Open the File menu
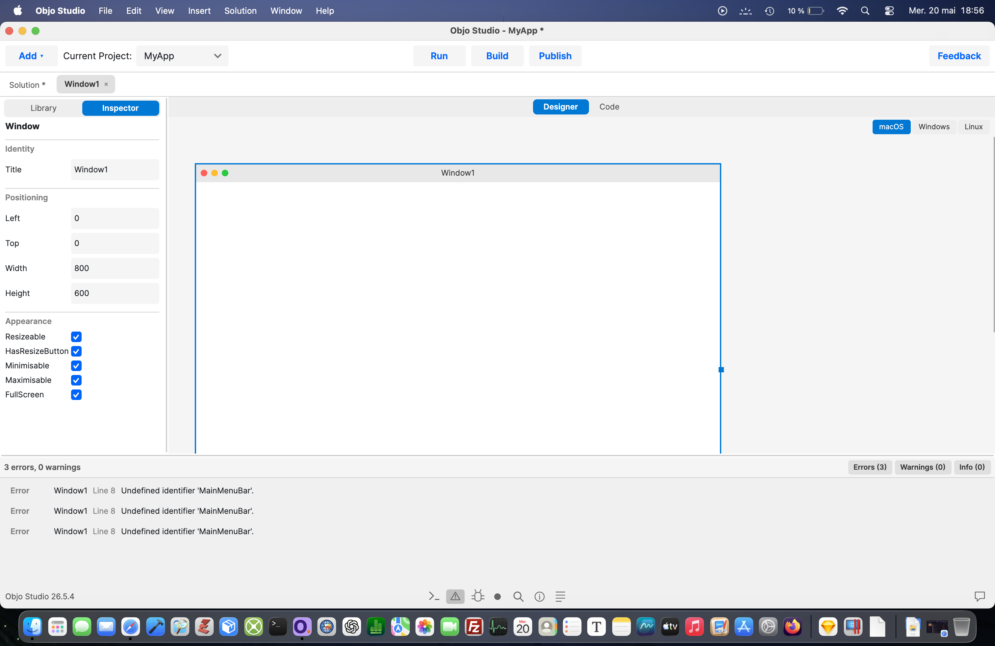The image size is (995, 646). [x=105, y=11]
